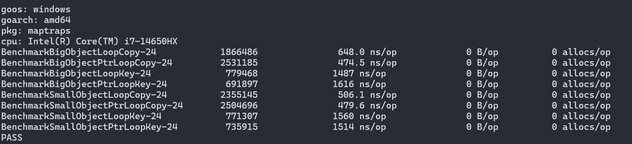Click BenchmarkBigObjectLoopKey-24 benchmark name
632x144 pixels.
point(76,73)
